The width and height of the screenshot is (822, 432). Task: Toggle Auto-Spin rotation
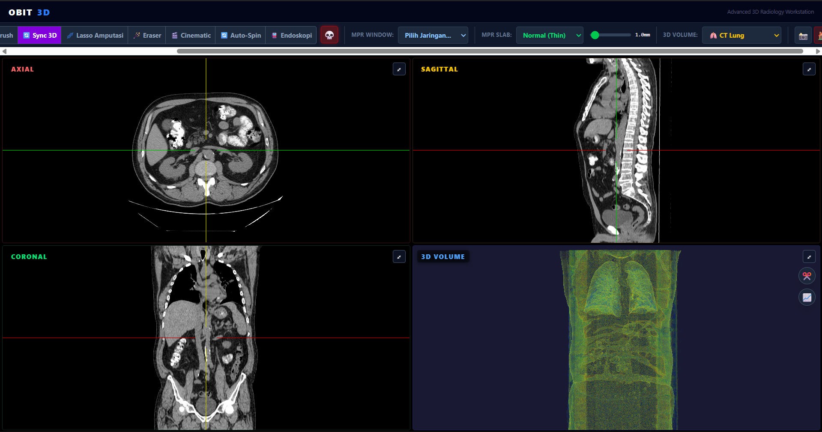tap(241, 35)
